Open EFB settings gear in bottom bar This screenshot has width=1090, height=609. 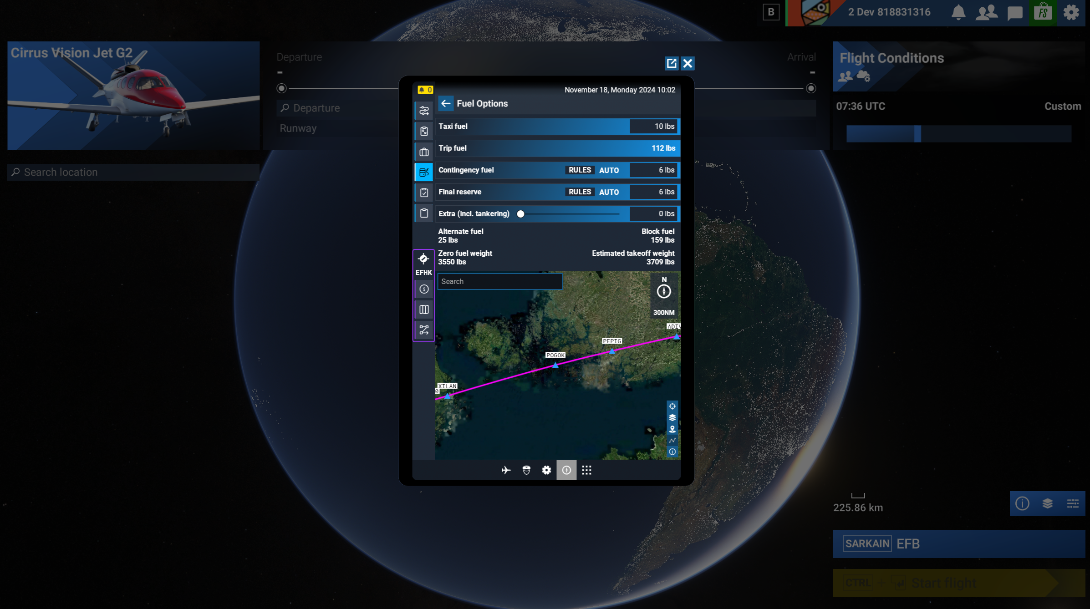tap(546, 470)
